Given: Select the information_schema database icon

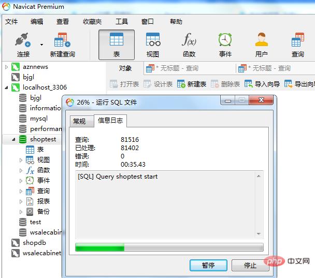Looking at the screenshot, I should pyautogui.click(x=23, y=108).
